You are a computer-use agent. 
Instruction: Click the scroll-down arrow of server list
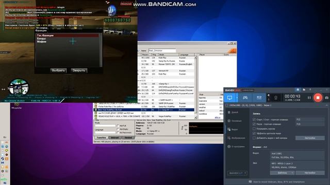tap(195, 118)
